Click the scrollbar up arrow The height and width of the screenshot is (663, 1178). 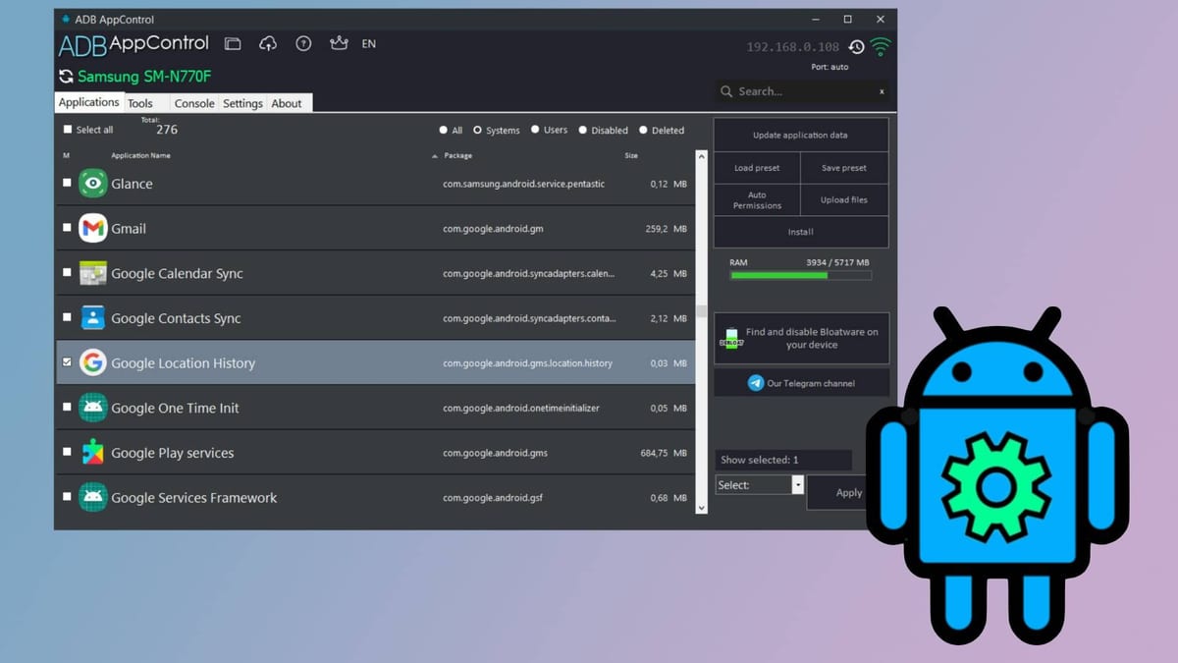[x=701, y=156]
